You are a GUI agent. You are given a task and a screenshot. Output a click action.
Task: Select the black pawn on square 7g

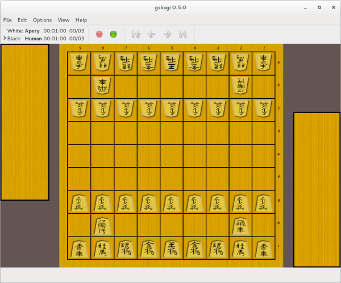click(x=126, y=202)
